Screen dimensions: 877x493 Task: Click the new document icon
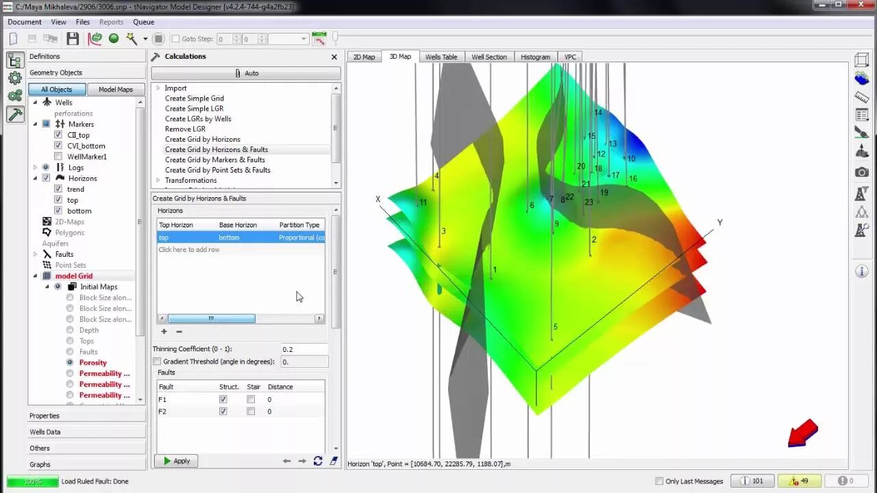(x=13, y=39)
